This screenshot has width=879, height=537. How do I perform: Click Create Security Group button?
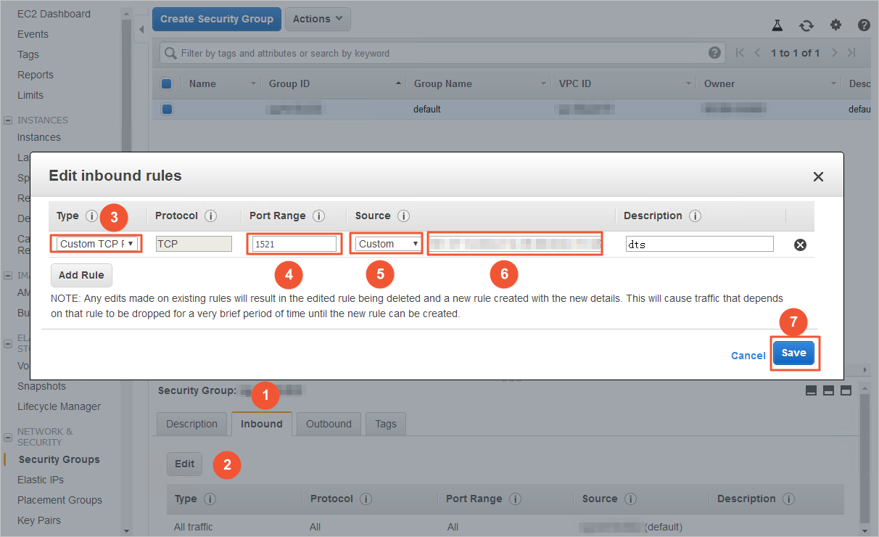[x=217, y=19]
